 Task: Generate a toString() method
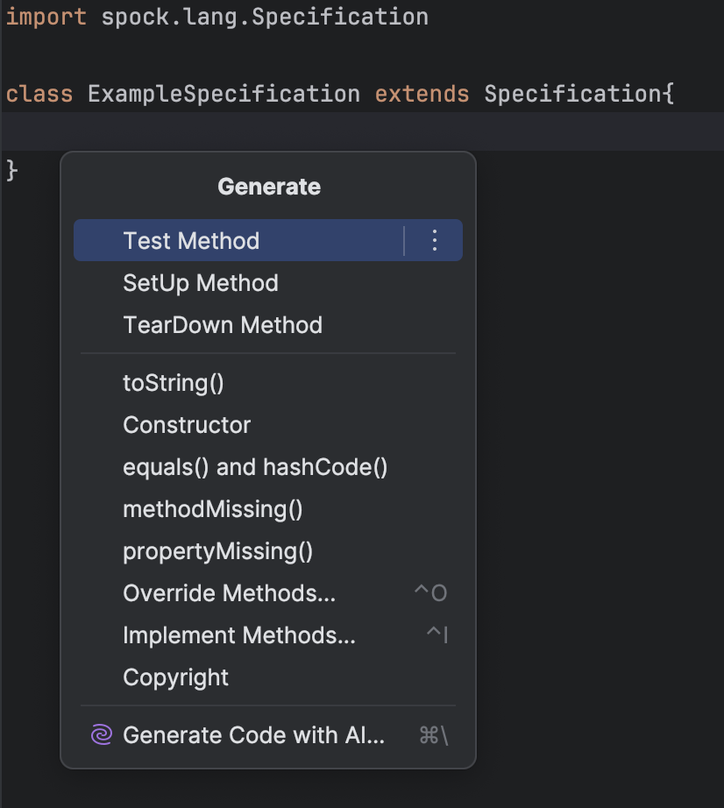173,383
